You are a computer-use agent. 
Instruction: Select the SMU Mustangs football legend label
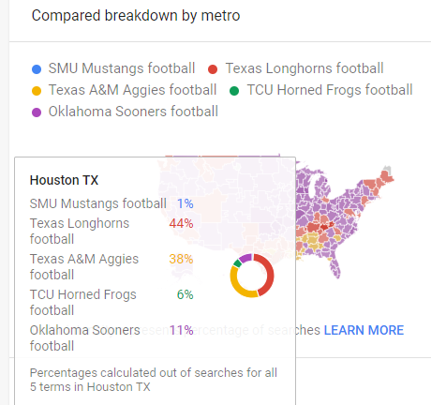122,68
